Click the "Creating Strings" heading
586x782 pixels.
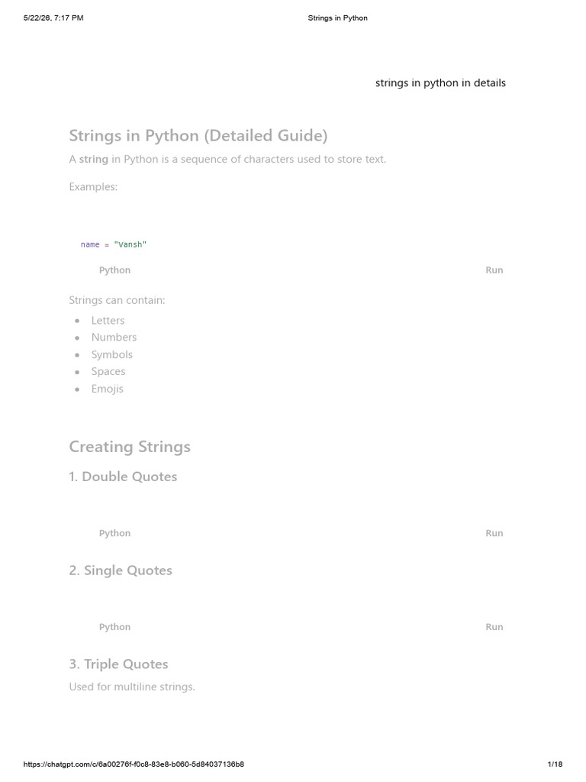[x=130, y=447]
